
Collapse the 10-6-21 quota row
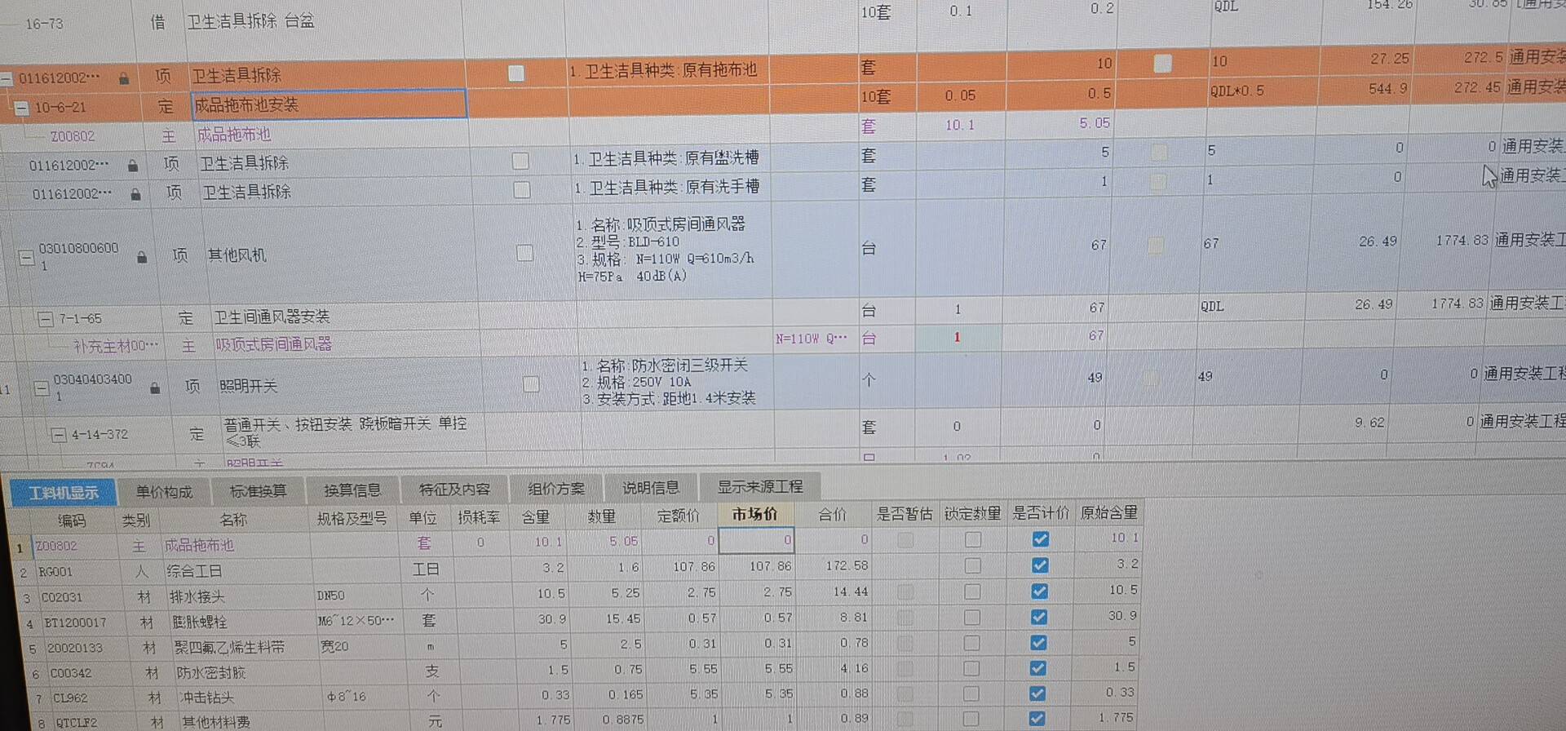tap(22, 108)
